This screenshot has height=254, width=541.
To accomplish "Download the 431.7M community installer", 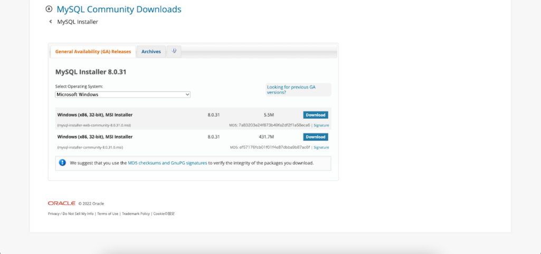I will 316,137.
